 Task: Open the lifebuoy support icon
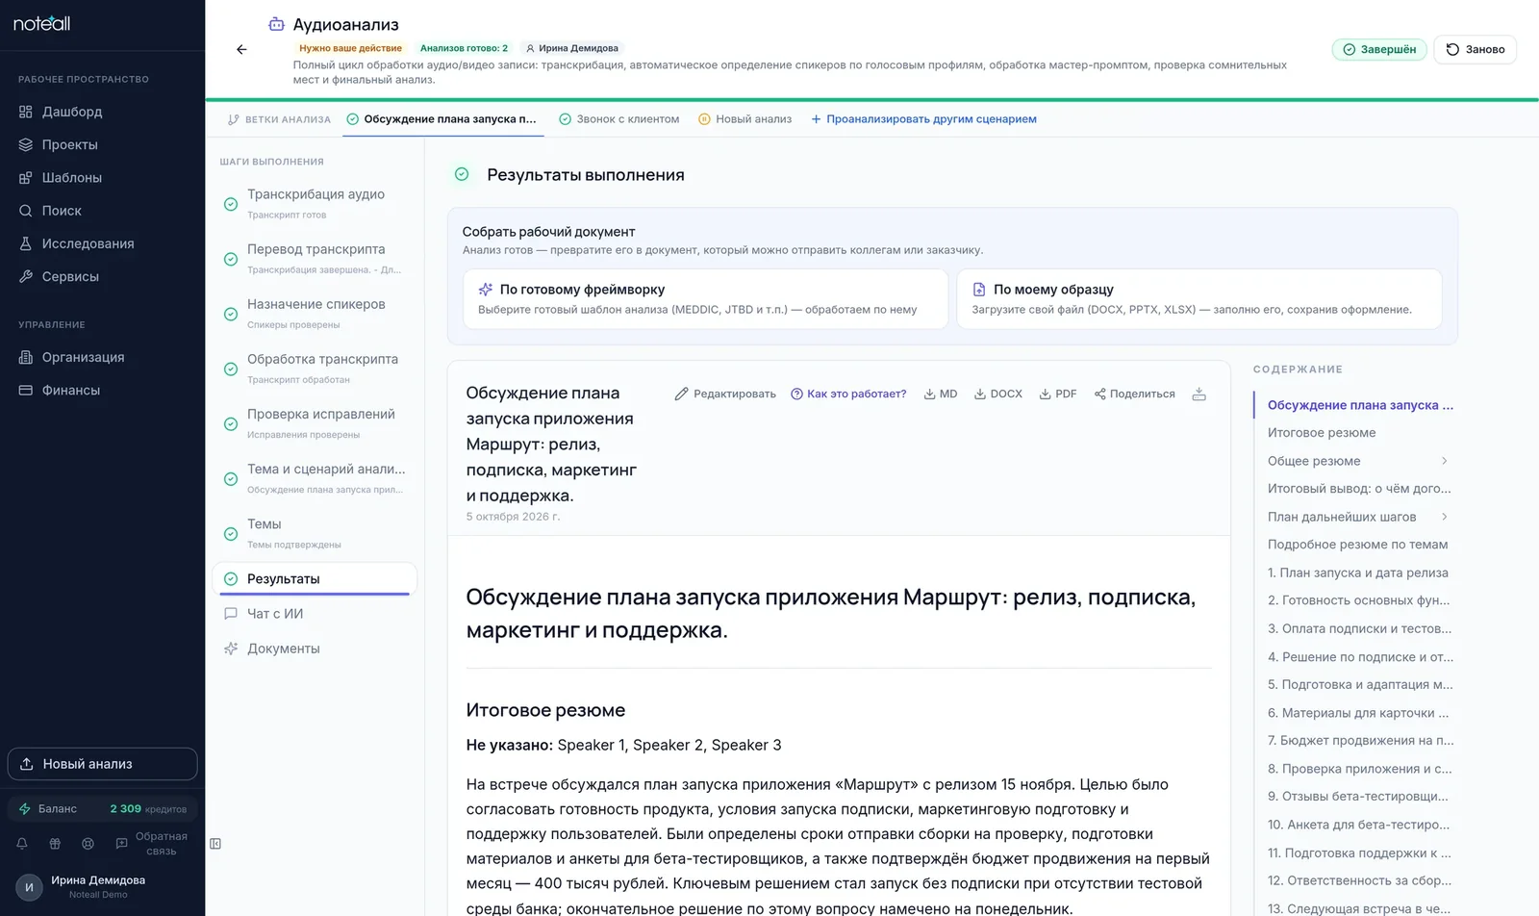tap(88, 844)
